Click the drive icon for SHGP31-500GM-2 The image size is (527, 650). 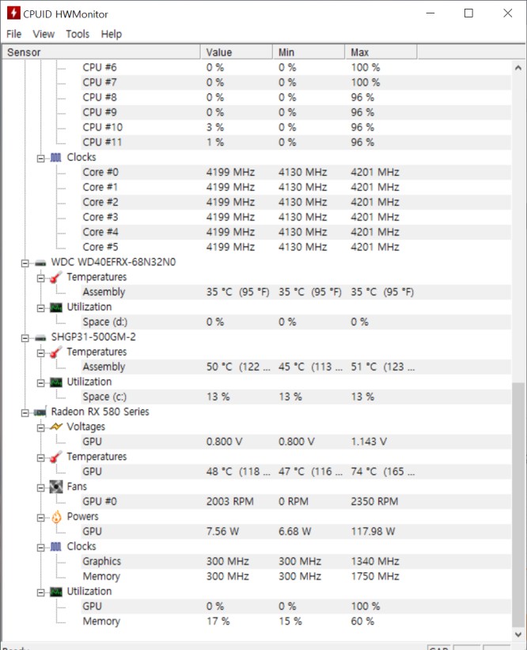click(40, 336)
